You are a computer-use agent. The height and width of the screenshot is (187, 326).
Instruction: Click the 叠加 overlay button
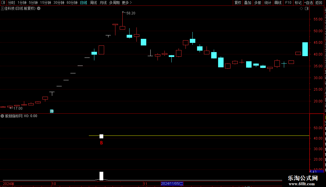(x=248, y=3)
